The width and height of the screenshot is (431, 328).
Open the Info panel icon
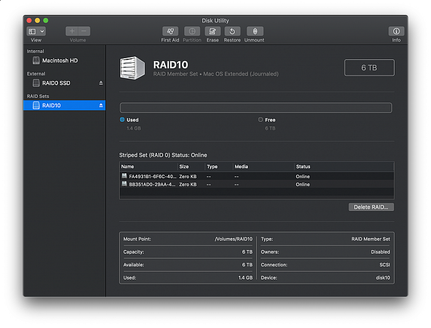click(x=396, y=31)
